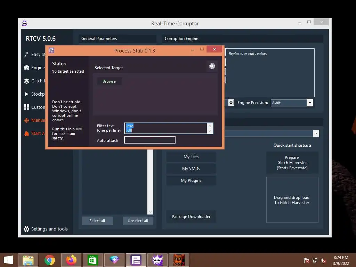Click My Plugins button
The image size is (356, 267).
tap(191, 180)
